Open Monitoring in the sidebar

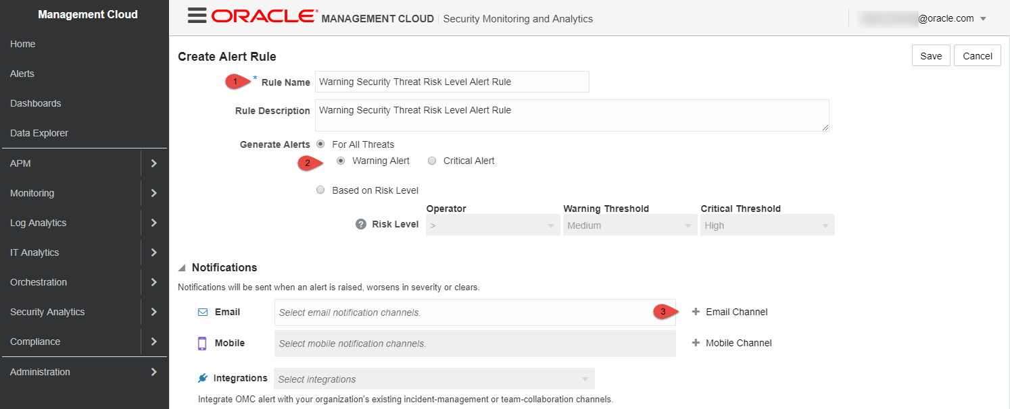click(32, 193)
